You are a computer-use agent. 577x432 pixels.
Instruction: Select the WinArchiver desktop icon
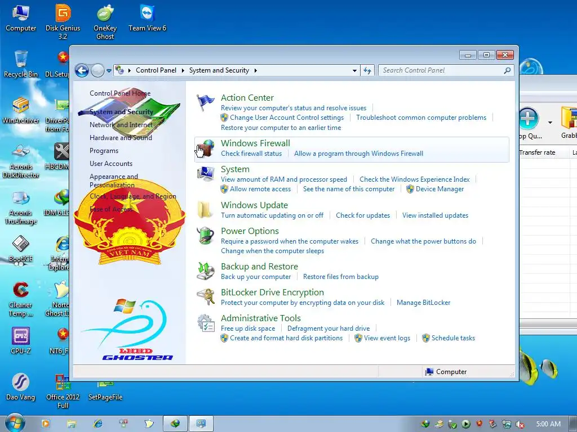[21, 110]
